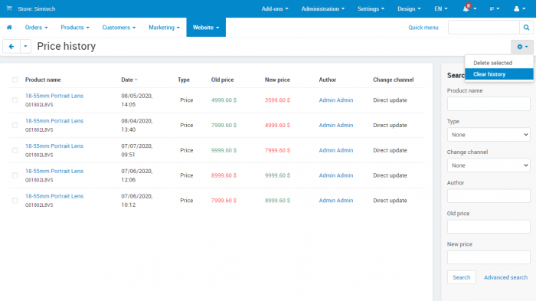This screenshot has width=536, height=301.
Task: Check the row dated 07/07/2020, 09:51
Action: click(x=15, y=150)
